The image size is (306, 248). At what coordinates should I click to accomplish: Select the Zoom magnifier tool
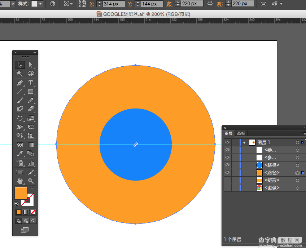click(31, 181)
